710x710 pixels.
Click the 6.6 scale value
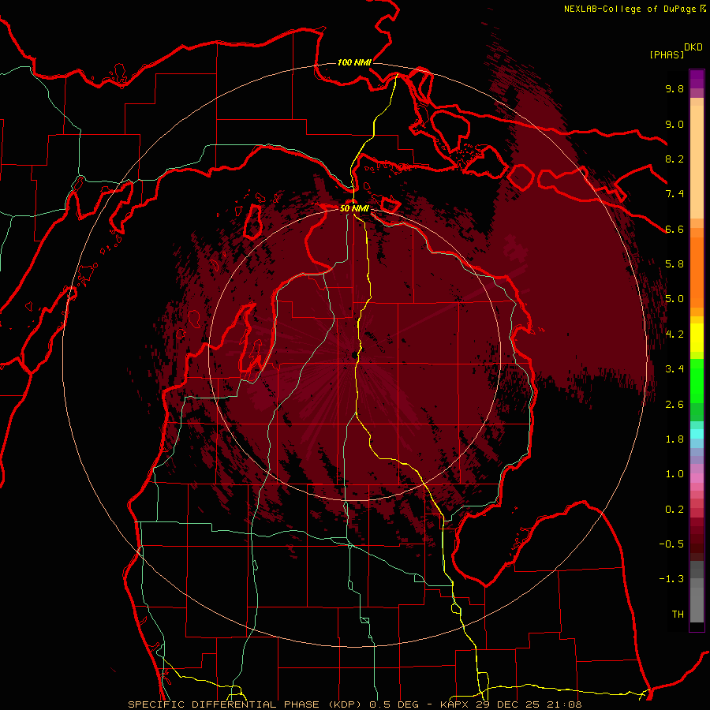674,229
